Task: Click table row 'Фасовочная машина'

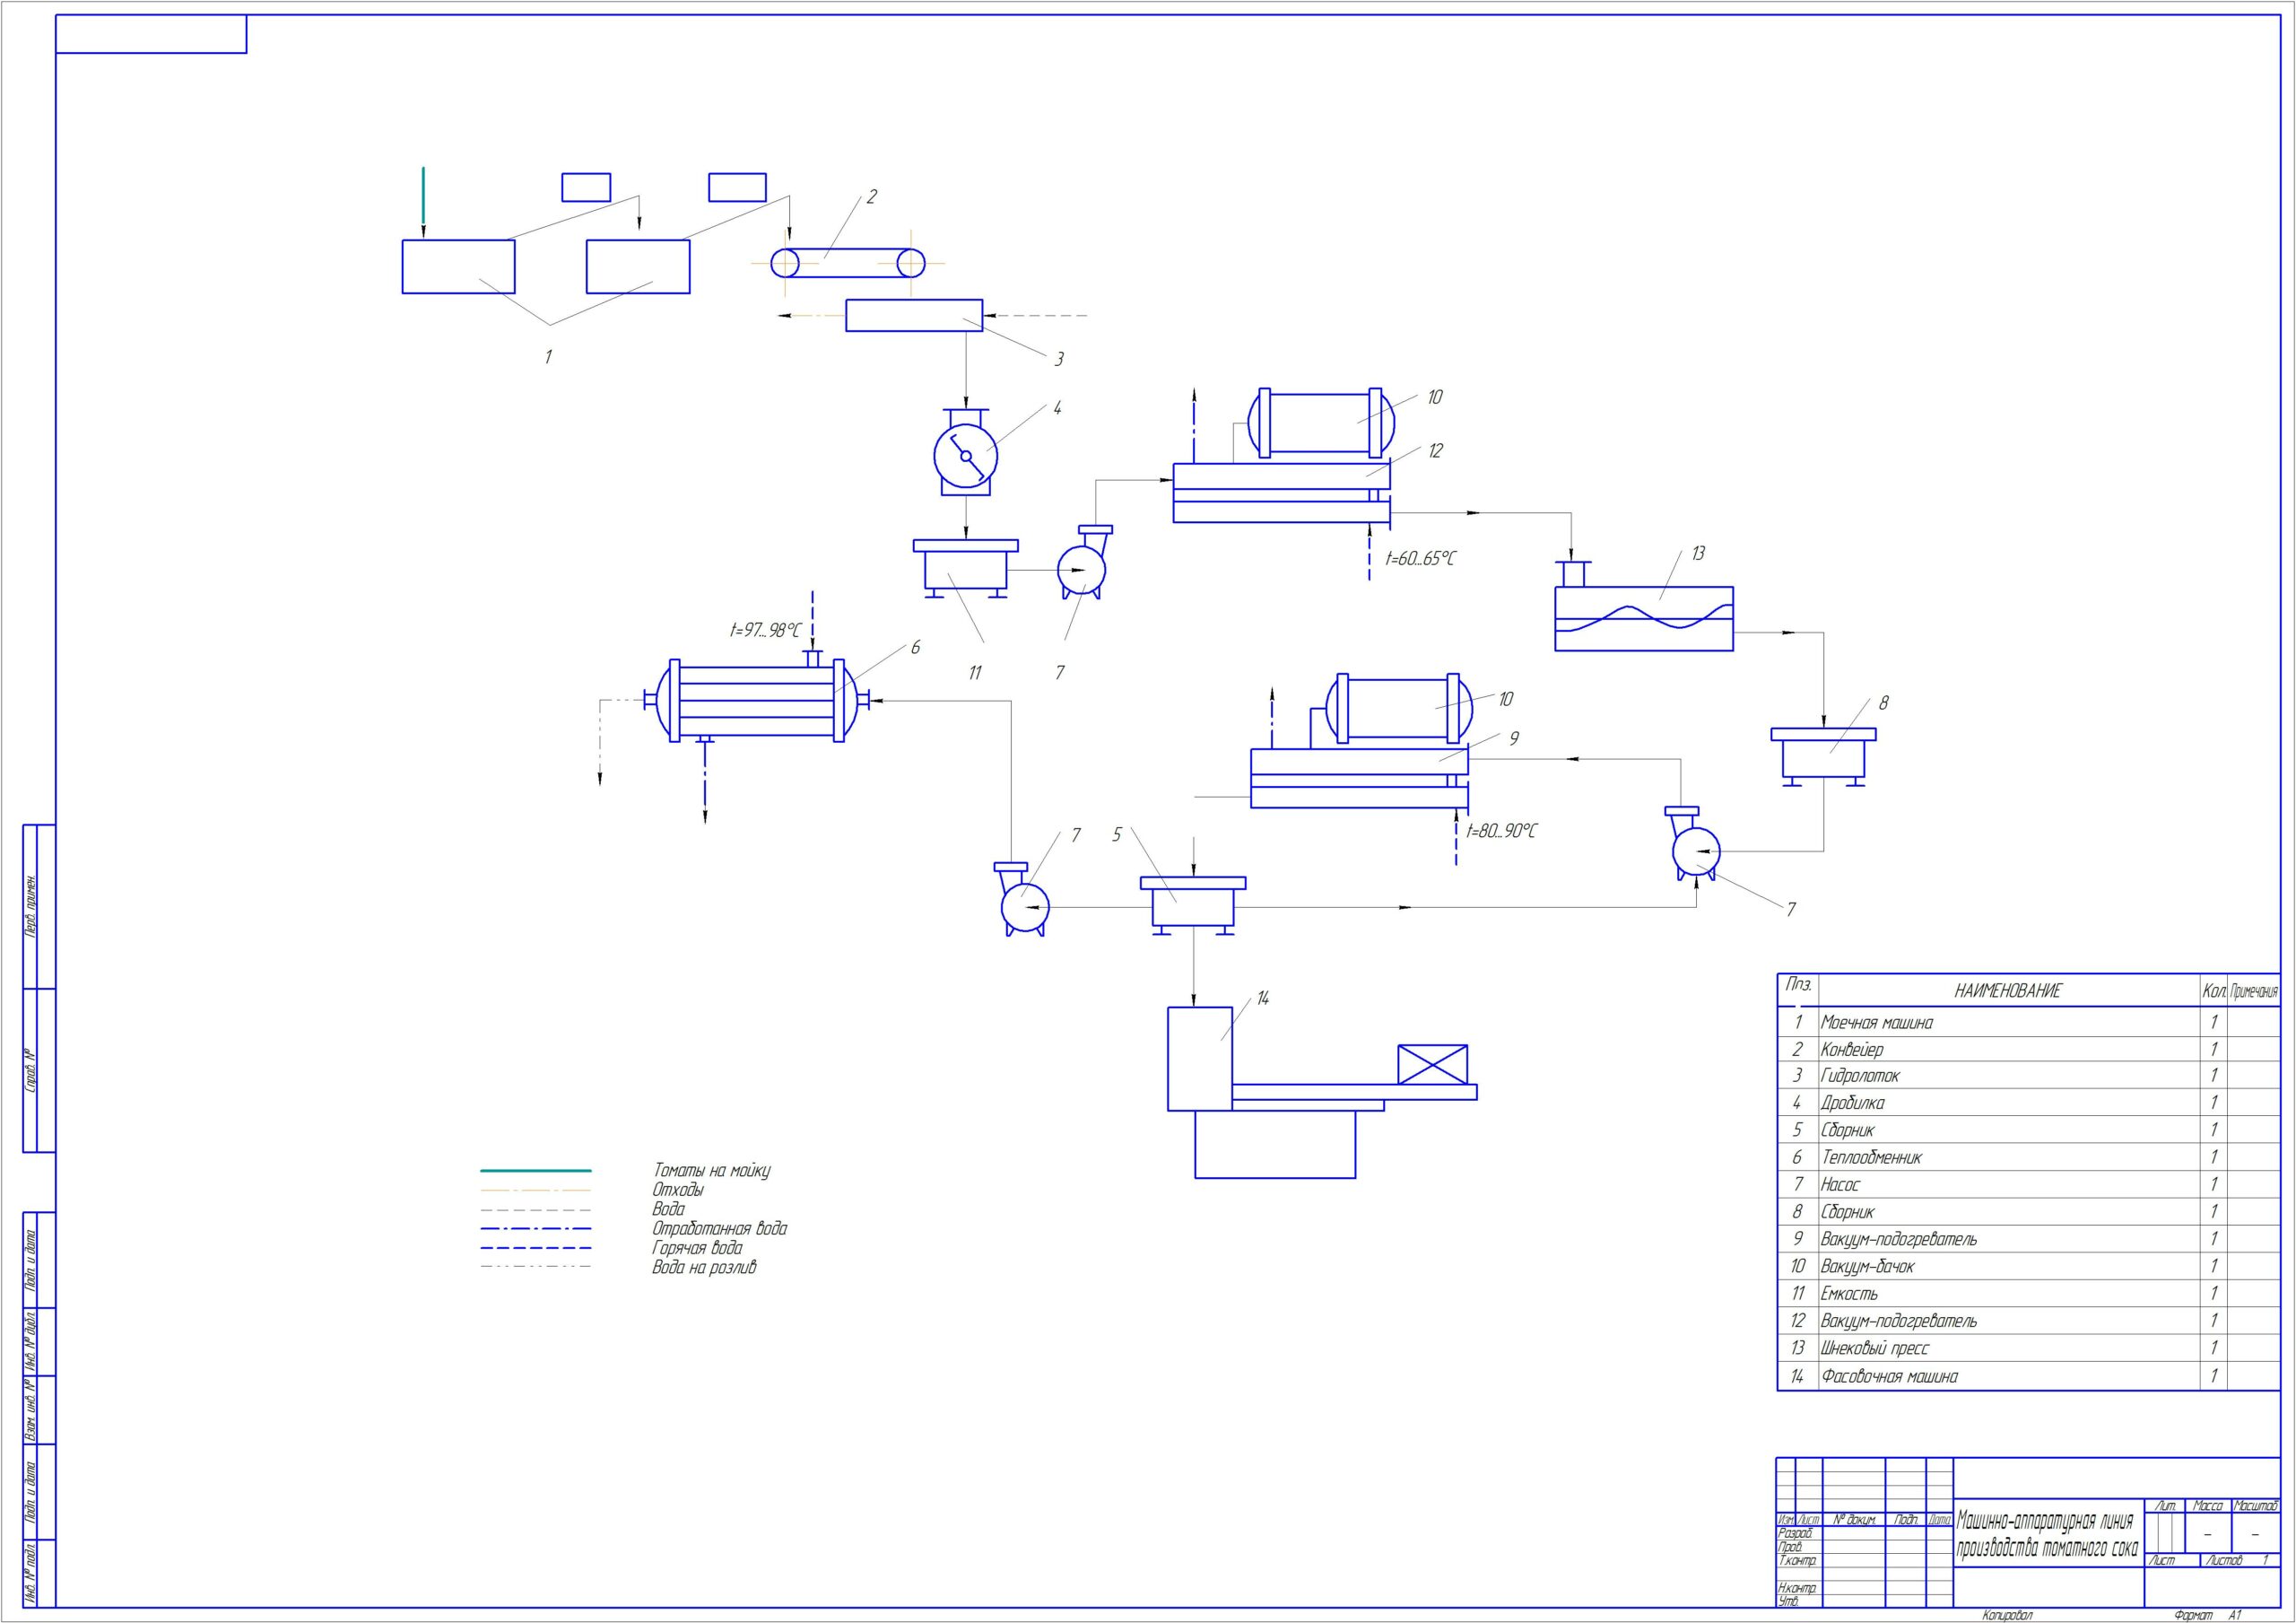Action: [2028, 1376]
